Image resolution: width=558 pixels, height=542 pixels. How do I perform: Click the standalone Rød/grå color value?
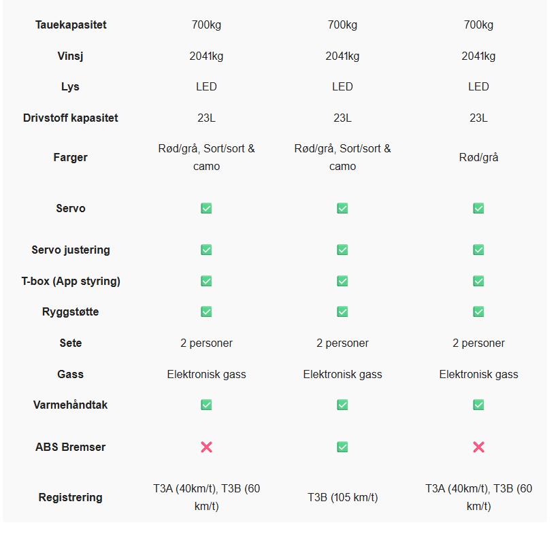point(478,157)
